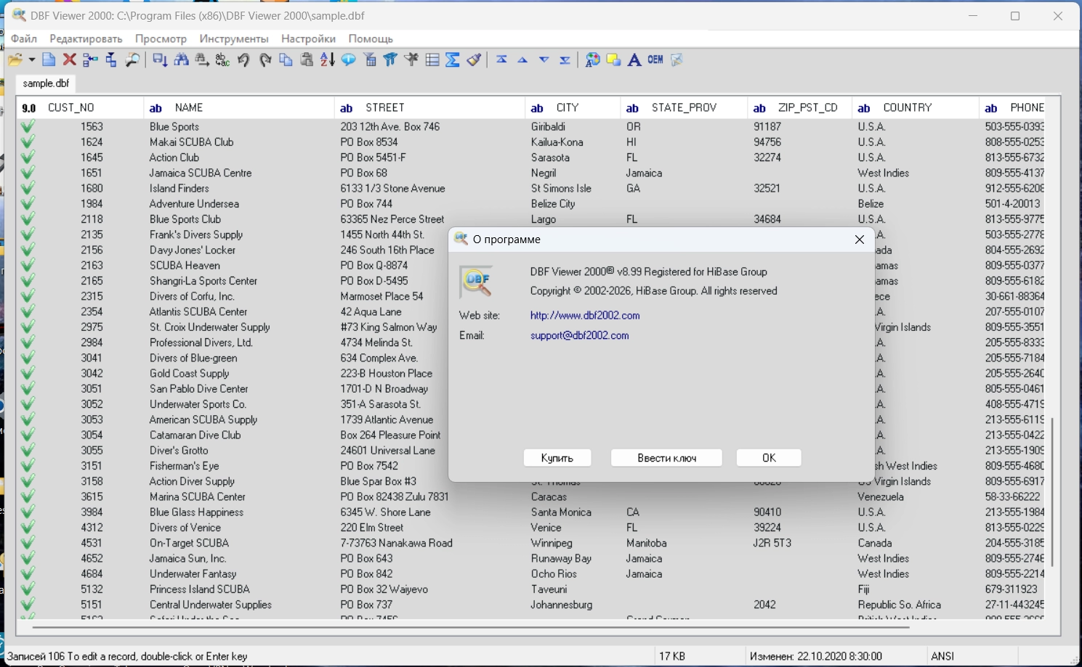The width and height of the screenshot is (1082, 667).
Task: Click the vertical scrollbar thumb
Action: pos(1051,491)
